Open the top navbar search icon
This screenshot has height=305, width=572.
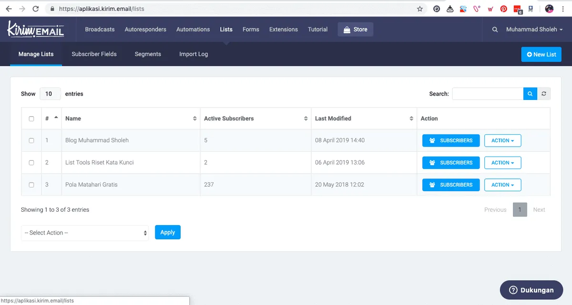click(495, 30)
